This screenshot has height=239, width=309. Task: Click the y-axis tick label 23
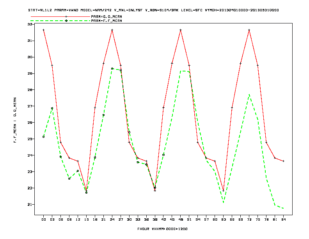point(30,171)
